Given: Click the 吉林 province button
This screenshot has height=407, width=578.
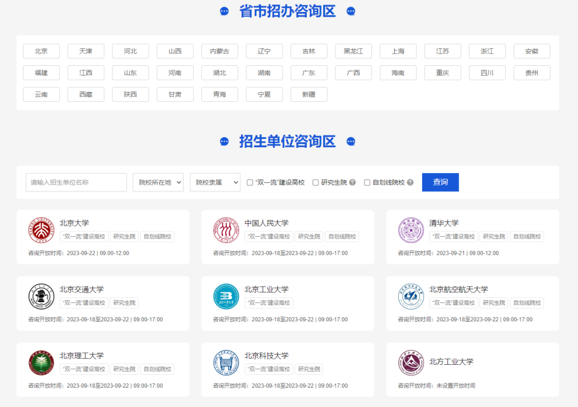Looking at the screenshot, I should pos(309,51).
